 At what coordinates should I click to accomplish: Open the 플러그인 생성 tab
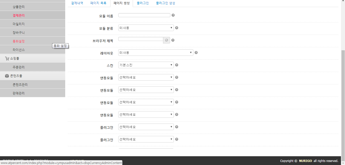pyautogui.click(x=166, y=3)
